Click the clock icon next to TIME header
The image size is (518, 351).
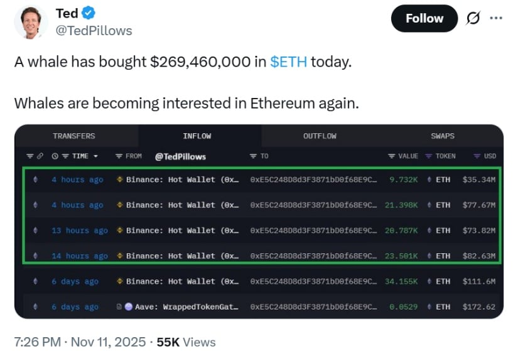click(x=55, y=156)
